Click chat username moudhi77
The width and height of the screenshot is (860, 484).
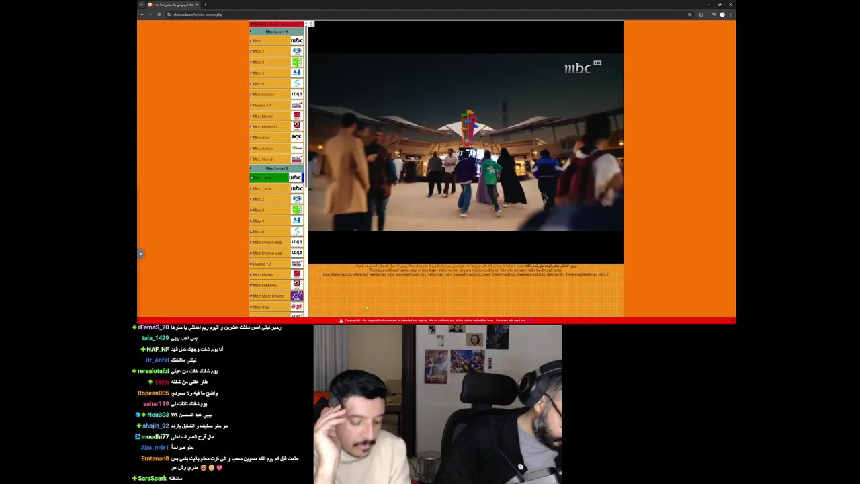155,437
